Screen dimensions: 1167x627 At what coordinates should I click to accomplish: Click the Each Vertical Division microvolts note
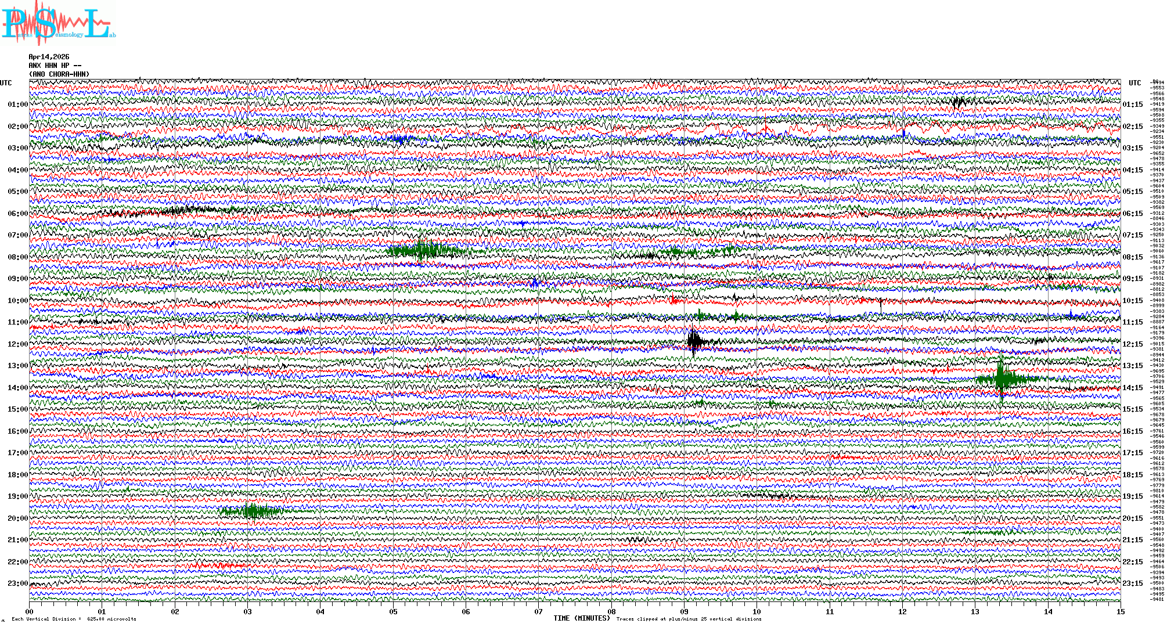click(74, 619)
